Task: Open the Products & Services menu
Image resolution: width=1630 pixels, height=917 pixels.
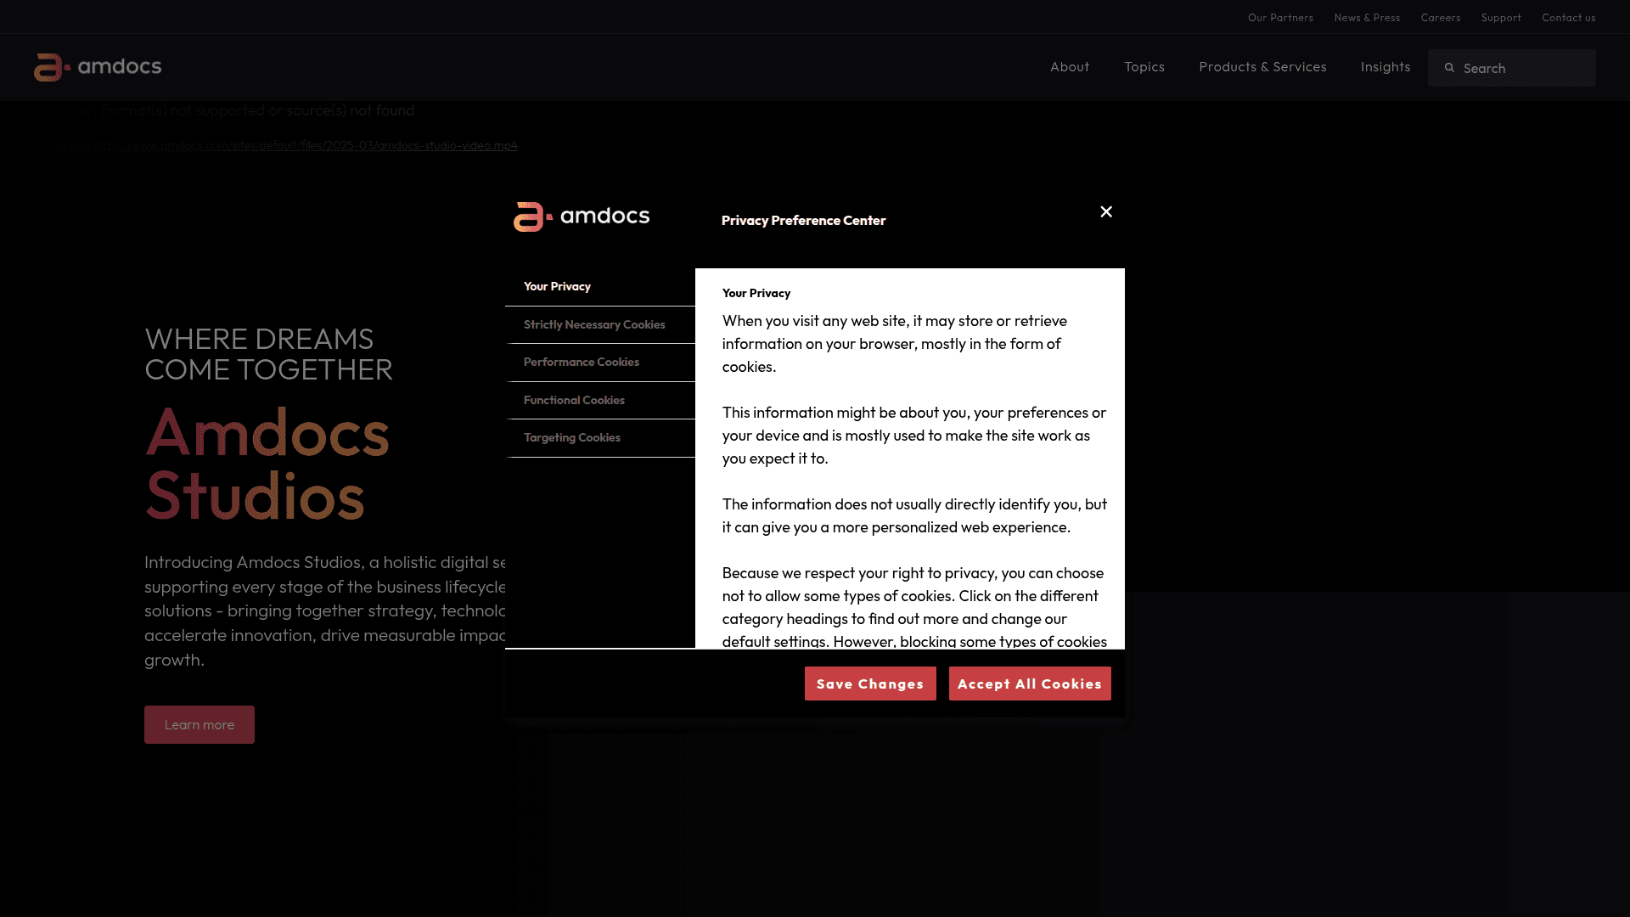Action: pyautogui.click(x=1262, y=67)
